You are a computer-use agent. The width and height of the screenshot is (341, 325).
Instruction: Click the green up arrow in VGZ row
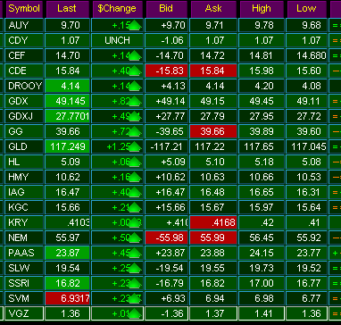point(135,313)
